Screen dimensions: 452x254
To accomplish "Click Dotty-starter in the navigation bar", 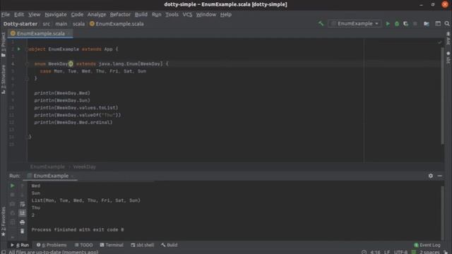I will [x=20, y=24].
